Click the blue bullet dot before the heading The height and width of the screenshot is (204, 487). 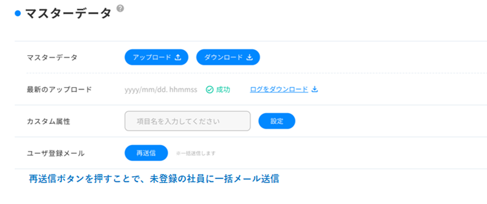pyautogui.click(x=18, y=14)
